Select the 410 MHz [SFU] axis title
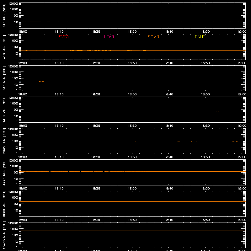 pyautogui.click(x=4, y=47)
